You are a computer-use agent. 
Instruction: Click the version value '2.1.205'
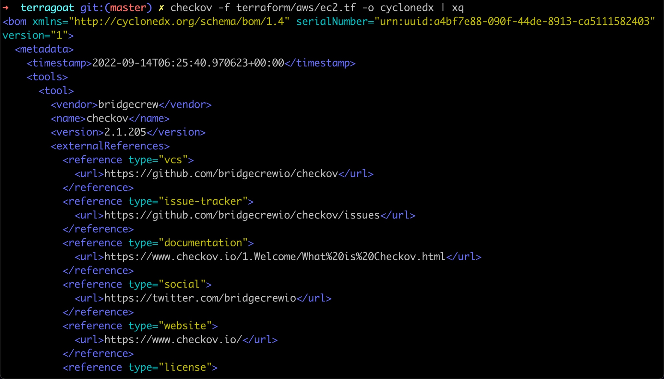[x=125, y=132]
